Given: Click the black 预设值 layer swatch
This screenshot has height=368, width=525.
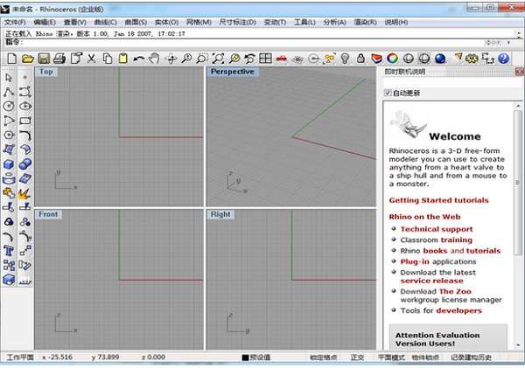Looking at the screenshot, I should pyautogui.click(x=245, y=358).
